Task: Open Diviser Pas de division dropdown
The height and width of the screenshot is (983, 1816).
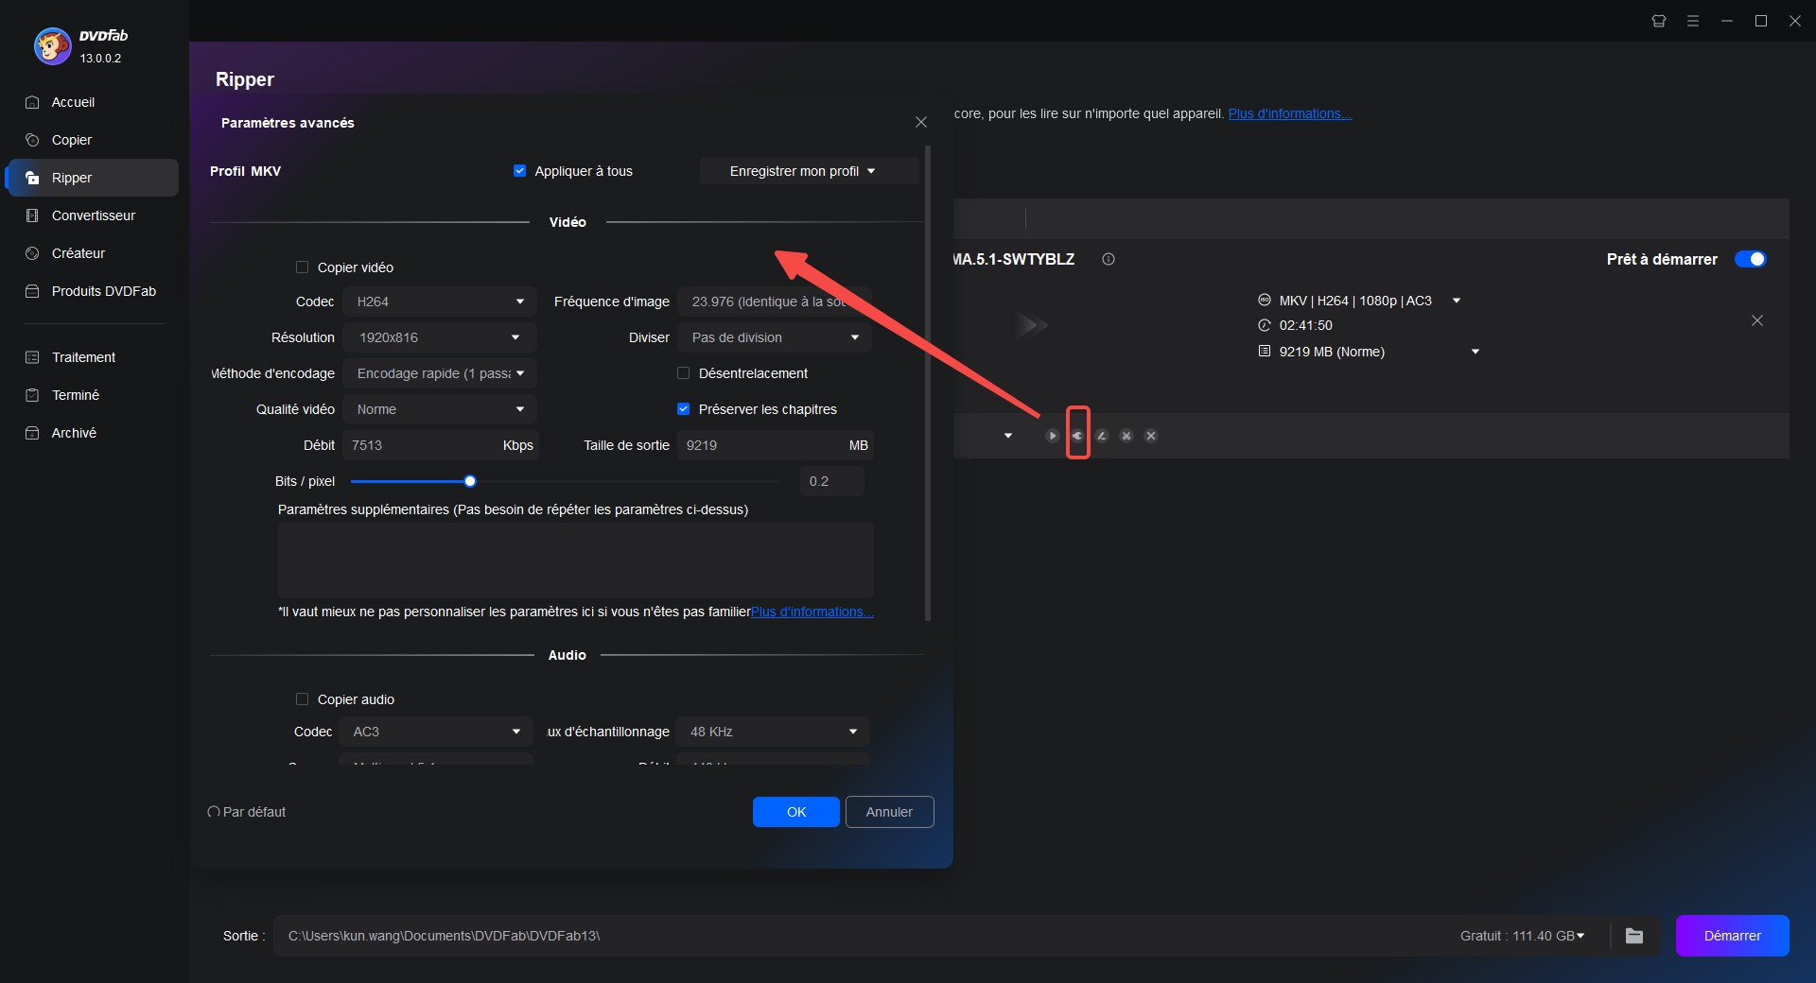Action: 774,337
